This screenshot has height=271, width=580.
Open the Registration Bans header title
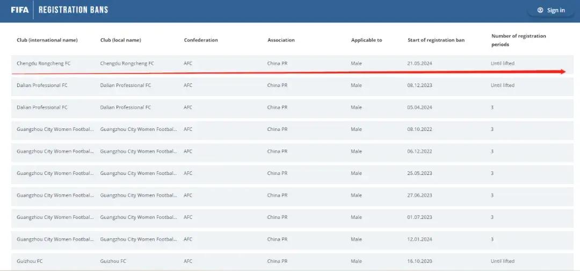[73, 10]
